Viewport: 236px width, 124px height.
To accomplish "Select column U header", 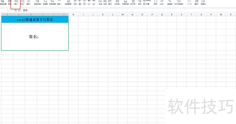I will pos(201,14).
